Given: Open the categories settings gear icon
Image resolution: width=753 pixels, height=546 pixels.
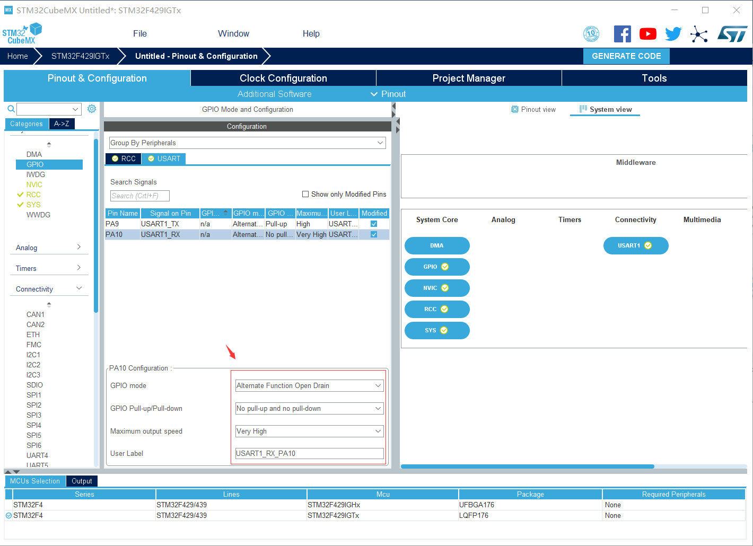Looking at the screenshot, I should (92, 109).
